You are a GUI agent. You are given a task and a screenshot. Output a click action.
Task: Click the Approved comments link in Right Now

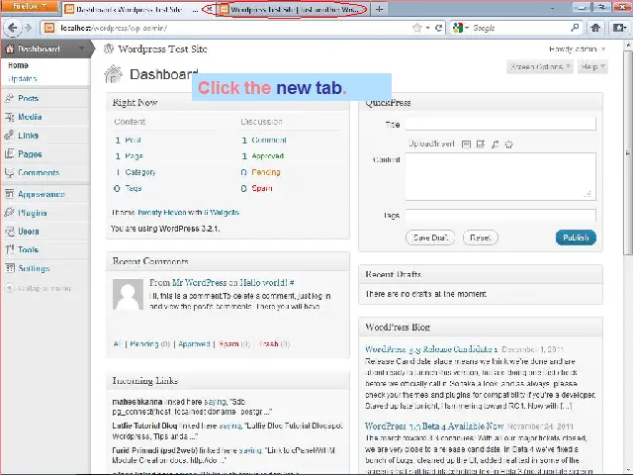click(x=268, y=156)
